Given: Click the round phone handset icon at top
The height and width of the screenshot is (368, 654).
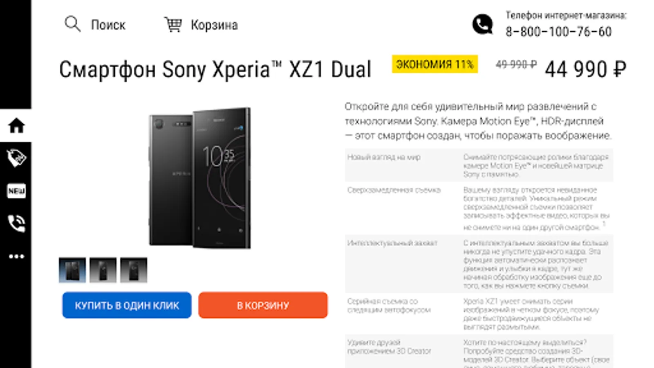Looking at the screenshot, I should [x=483, y=24].
